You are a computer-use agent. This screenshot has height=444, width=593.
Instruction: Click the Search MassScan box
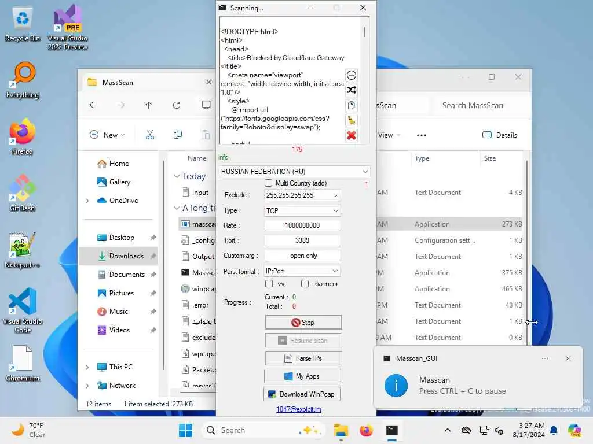coord(477,105)
